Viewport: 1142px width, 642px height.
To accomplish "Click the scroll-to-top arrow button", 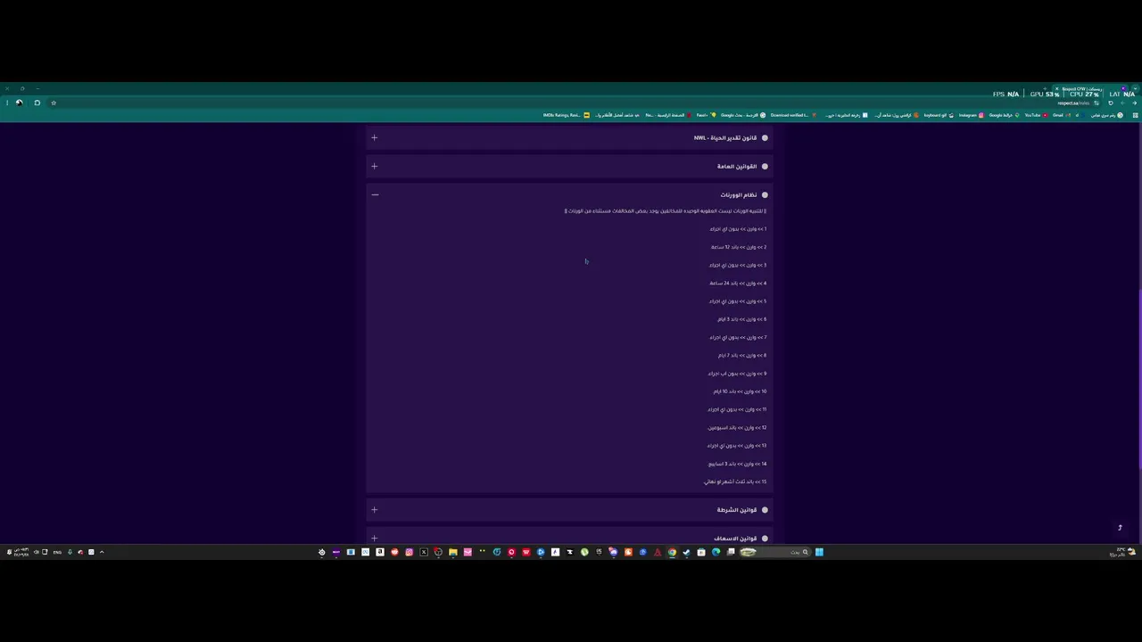I will (x=1120, y=528).
